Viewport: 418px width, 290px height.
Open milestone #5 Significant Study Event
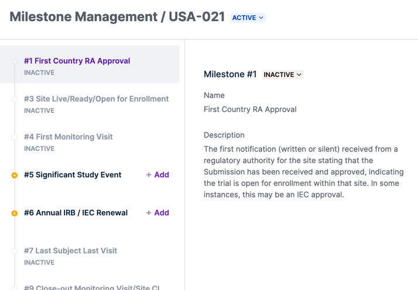[73, 175]
